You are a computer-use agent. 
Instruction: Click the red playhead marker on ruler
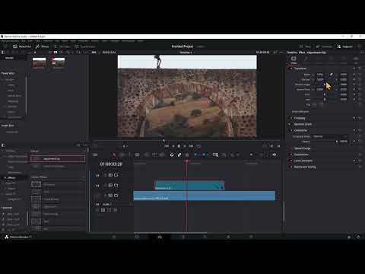click(187, 161)
